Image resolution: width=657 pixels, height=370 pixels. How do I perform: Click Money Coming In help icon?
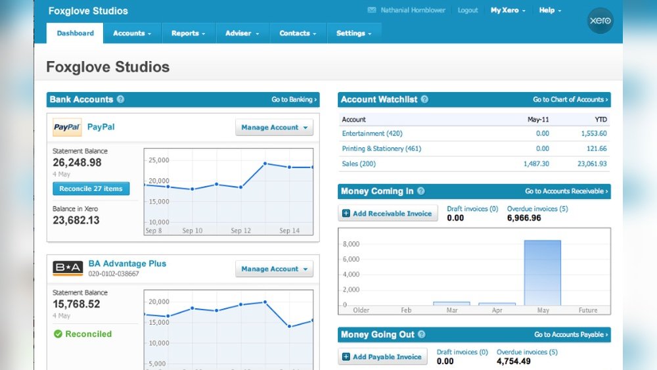[420, 191]
